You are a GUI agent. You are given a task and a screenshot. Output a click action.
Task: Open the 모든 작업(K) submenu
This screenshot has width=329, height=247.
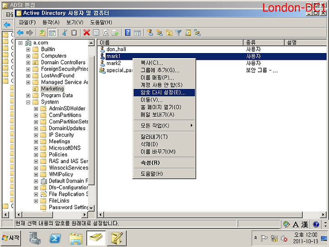[164, 126]
